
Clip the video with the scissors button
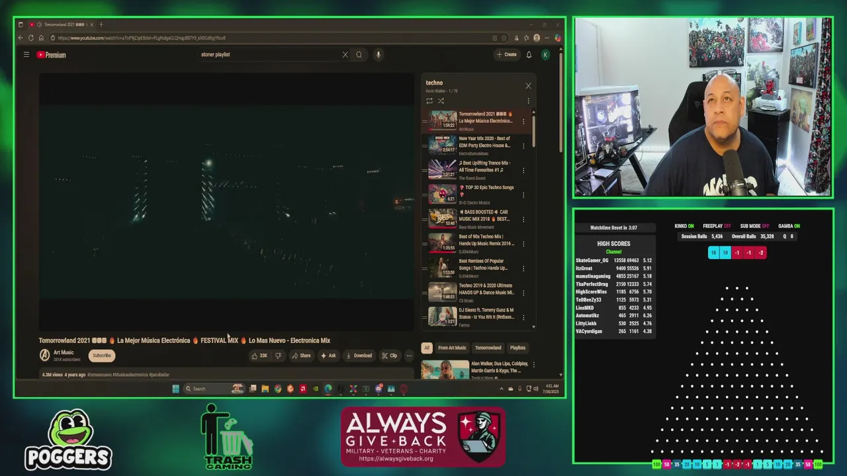coord(390,356)
